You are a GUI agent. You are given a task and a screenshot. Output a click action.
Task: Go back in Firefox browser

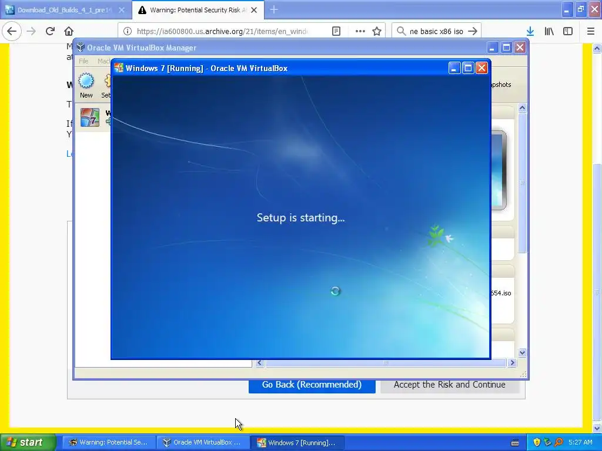coord(12,31)
